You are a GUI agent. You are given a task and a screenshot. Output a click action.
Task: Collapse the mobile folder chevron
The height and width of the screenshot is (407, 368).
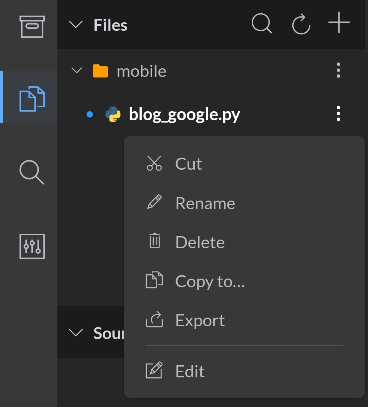coord(76,70)
